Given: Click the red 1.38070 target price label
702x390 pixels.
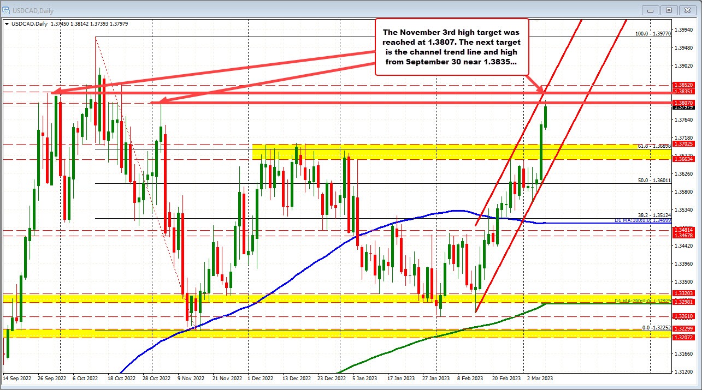Looking at the screenshot, I should [x=684, y=101].
